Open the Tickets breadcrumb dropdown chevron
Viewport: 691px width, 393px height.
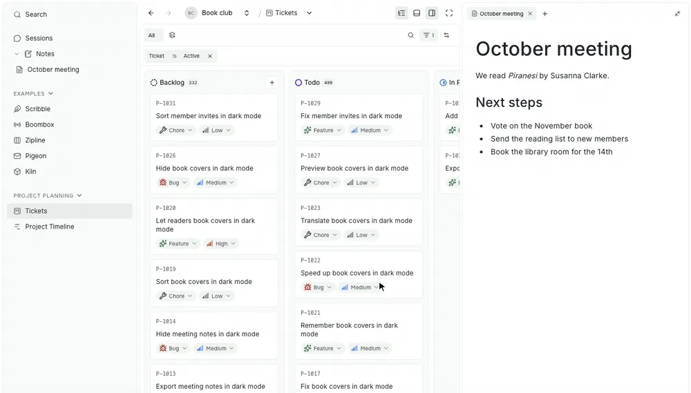(x=310, y=13)
